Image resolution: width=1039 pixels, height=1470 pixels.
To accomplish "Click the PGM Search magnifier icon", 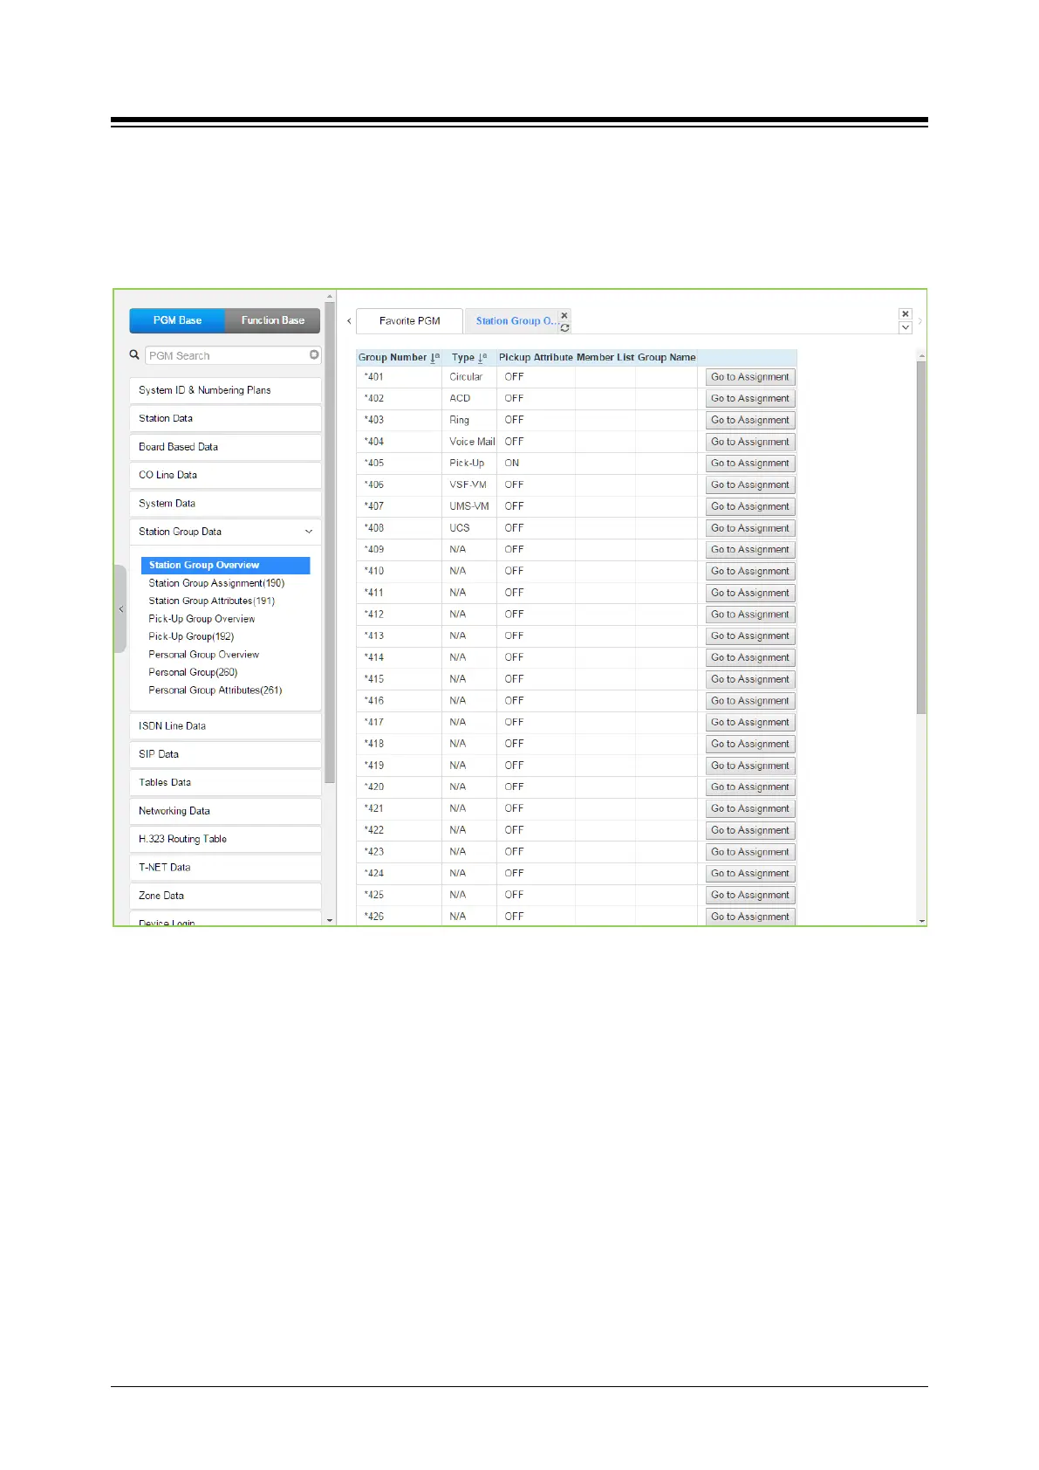I will [x=134, y=355].
